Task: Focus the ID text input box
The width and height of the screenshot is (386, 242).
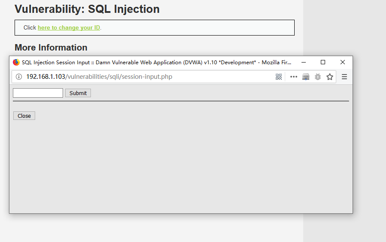Action: pos(38,93)
